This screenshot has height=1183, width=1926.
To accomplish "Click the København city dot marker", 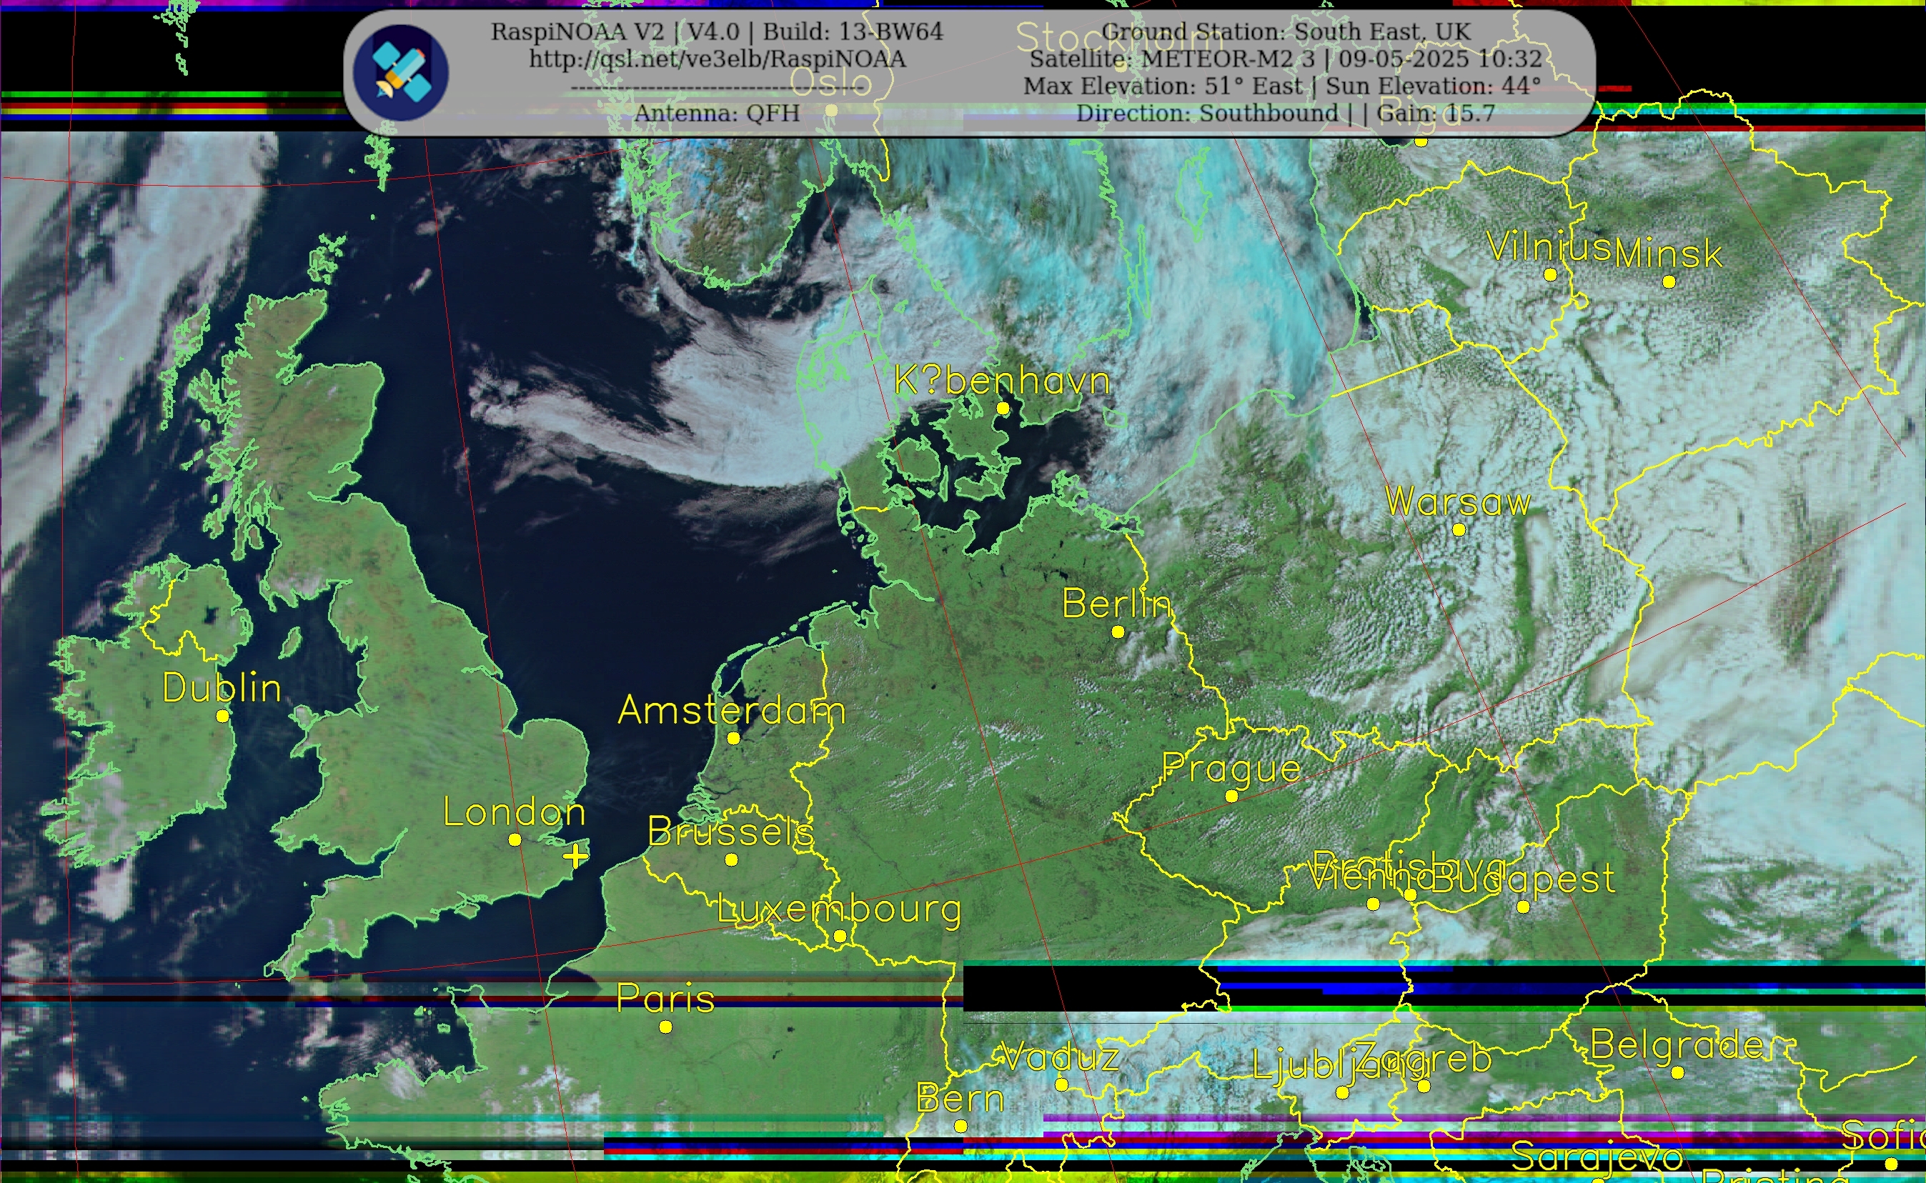I will pyautogui.click(x=1003, y=409).
